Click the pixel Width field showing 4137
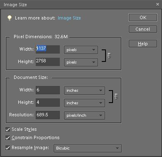This screenshot has width=162, height=157. [48, 49]
